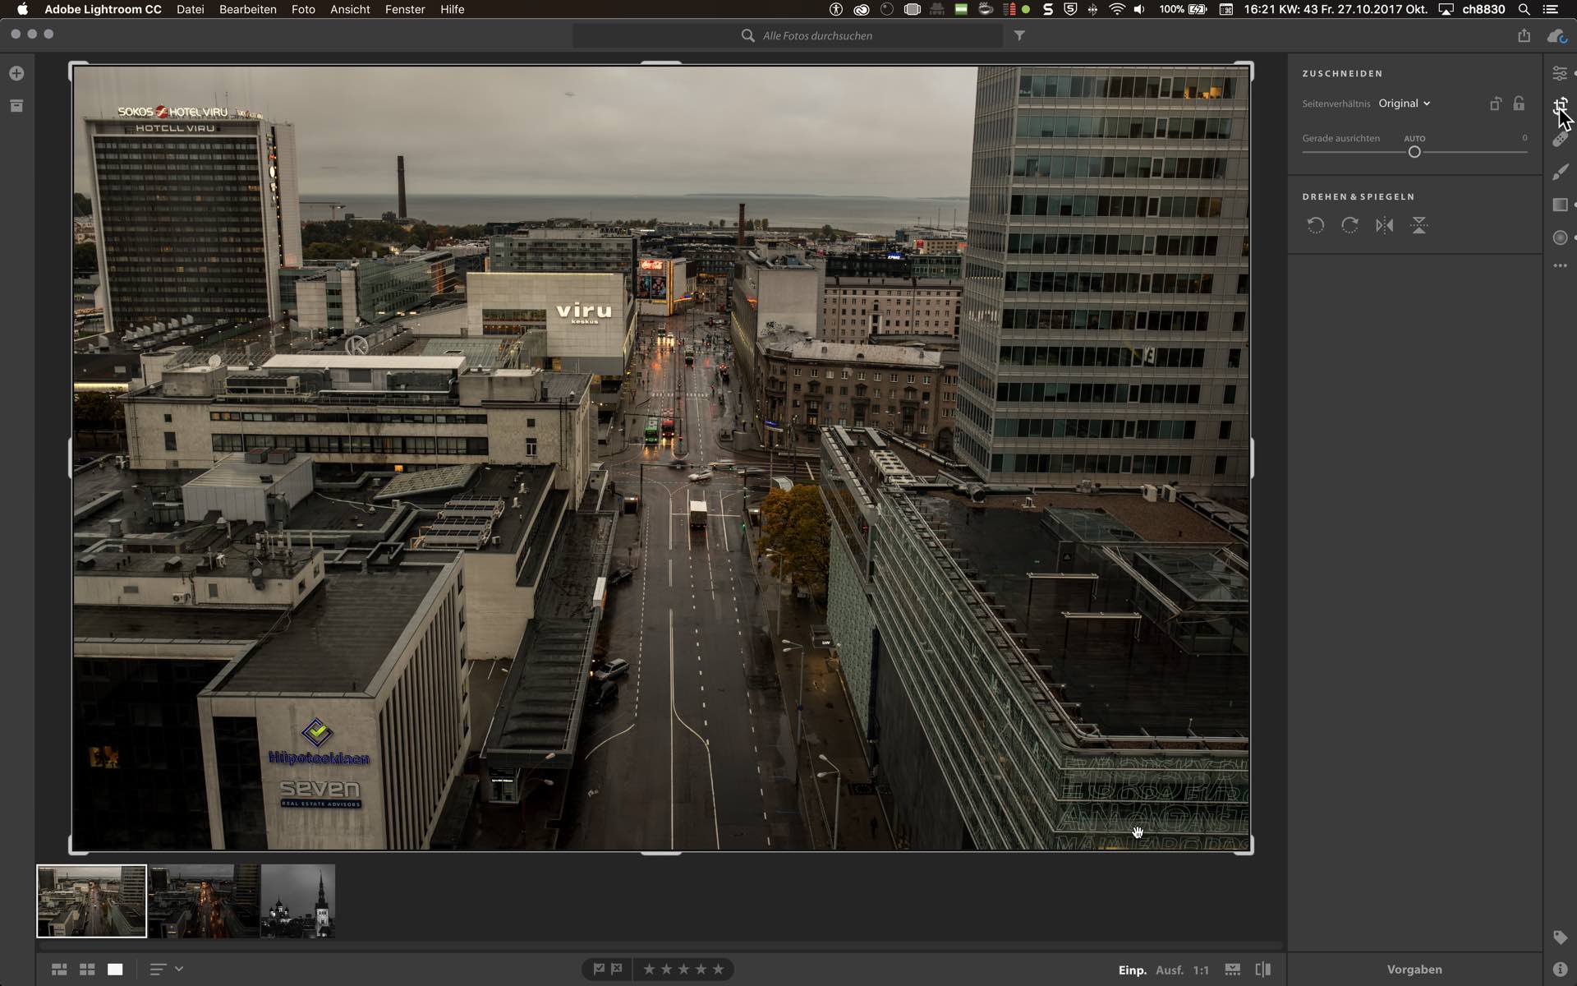
Task: Set rating to one star
Action: (649, 970)
